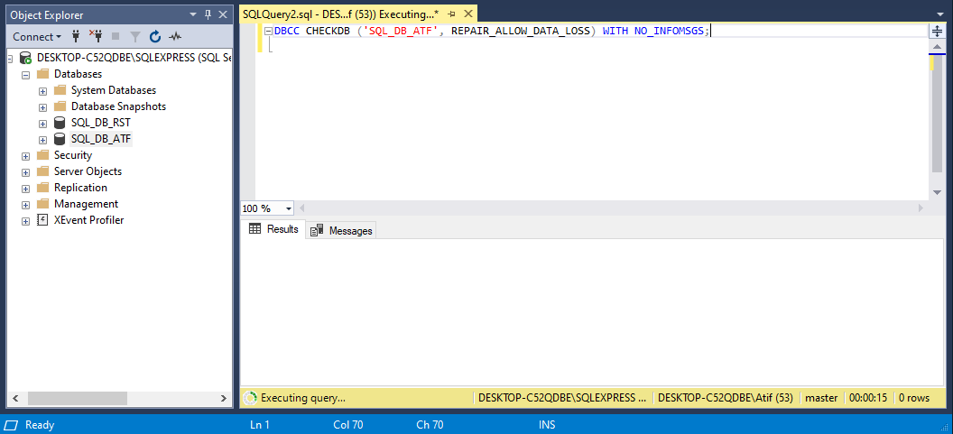The image size is (953, 434).
Task: Click the master database status entry
Action: point(822,398)
